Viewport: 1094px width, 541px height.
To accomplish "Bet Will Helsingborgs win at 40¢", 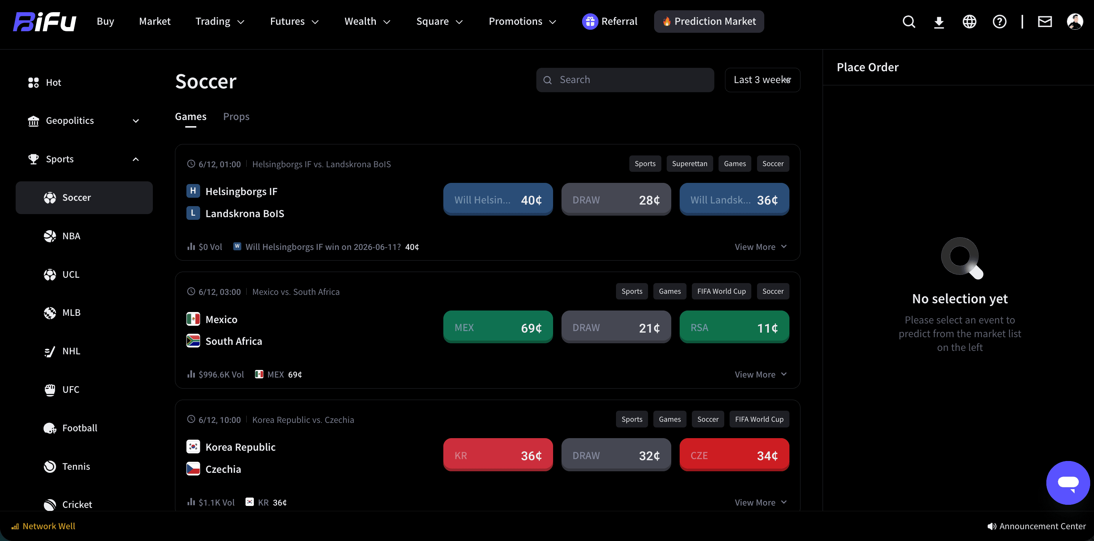I will (498, 199).
